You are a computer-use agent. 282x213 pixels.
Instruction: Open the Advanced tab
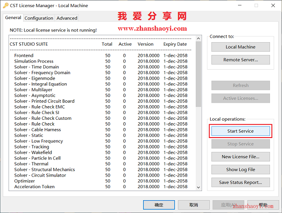[x=67, y=18]
